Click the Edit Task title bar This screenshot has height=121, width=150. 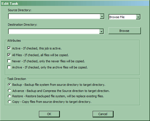coord(75,3)
